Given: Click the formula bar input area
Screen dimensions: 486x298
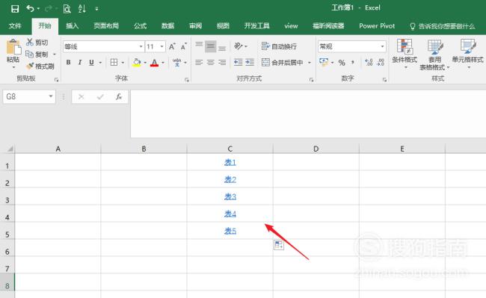Looking at the screenshot, I should [x=308, y=114].
